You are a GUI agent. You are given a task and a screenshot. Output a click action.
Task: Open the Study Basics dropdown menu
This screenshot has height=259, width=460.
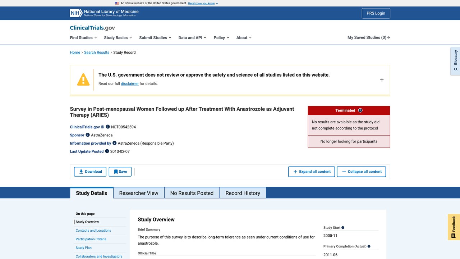tap(118, 38)
